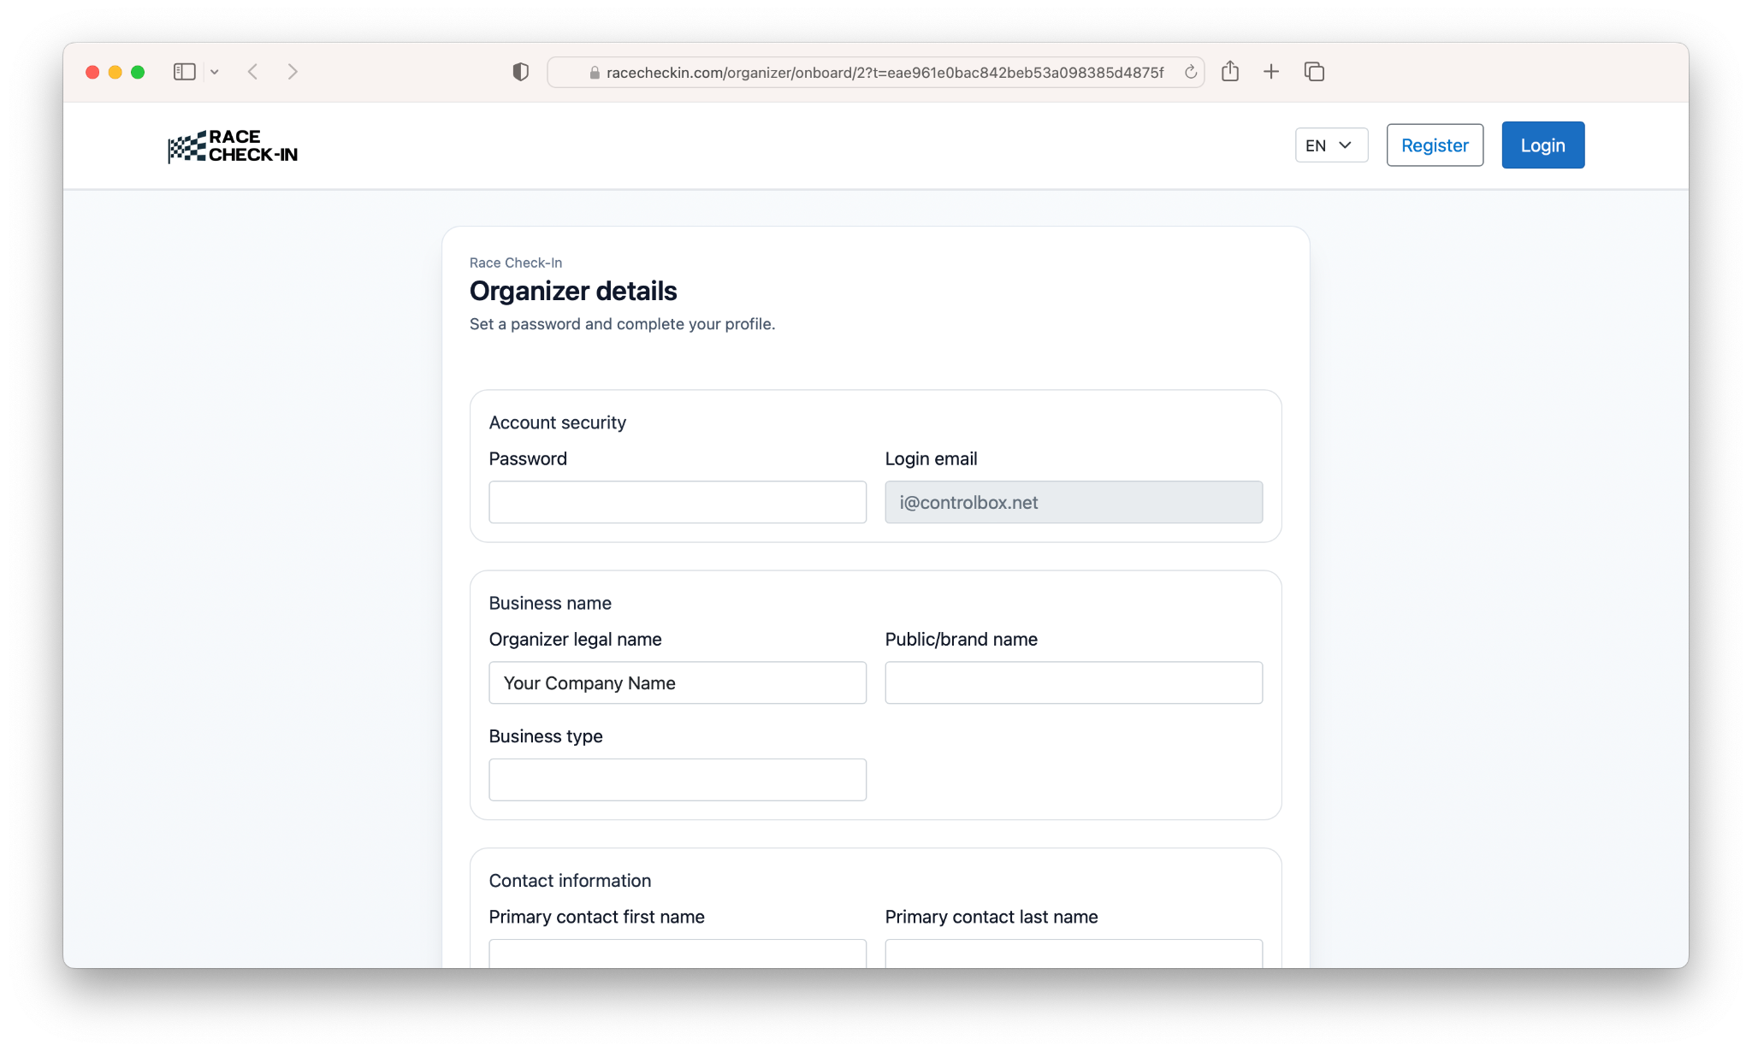The width and height of the screenshot is (1752, 1051).
Task: Open the privacy shield icon
Action: pos(520,72)
